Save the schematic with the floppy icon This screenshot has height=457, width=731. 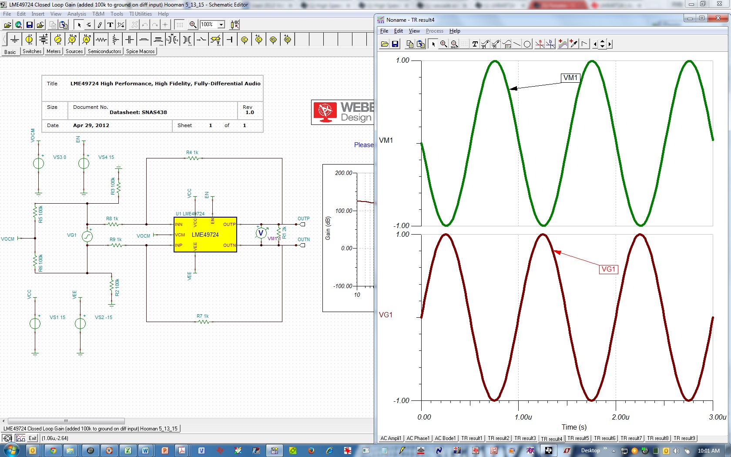click(29, 25)
